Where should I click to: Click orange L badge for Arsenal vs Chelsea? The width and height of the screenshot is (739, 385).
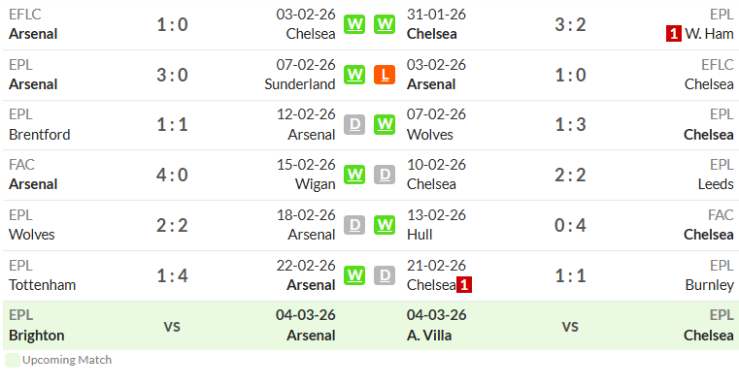385,75
